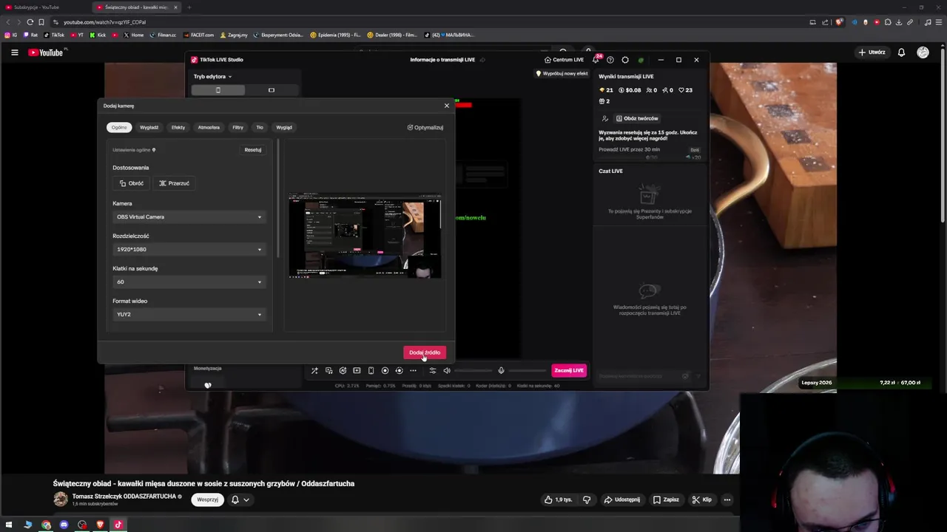Open Centrum LIVE
Viewport: 947px width, 532px height.
[564, 60]
